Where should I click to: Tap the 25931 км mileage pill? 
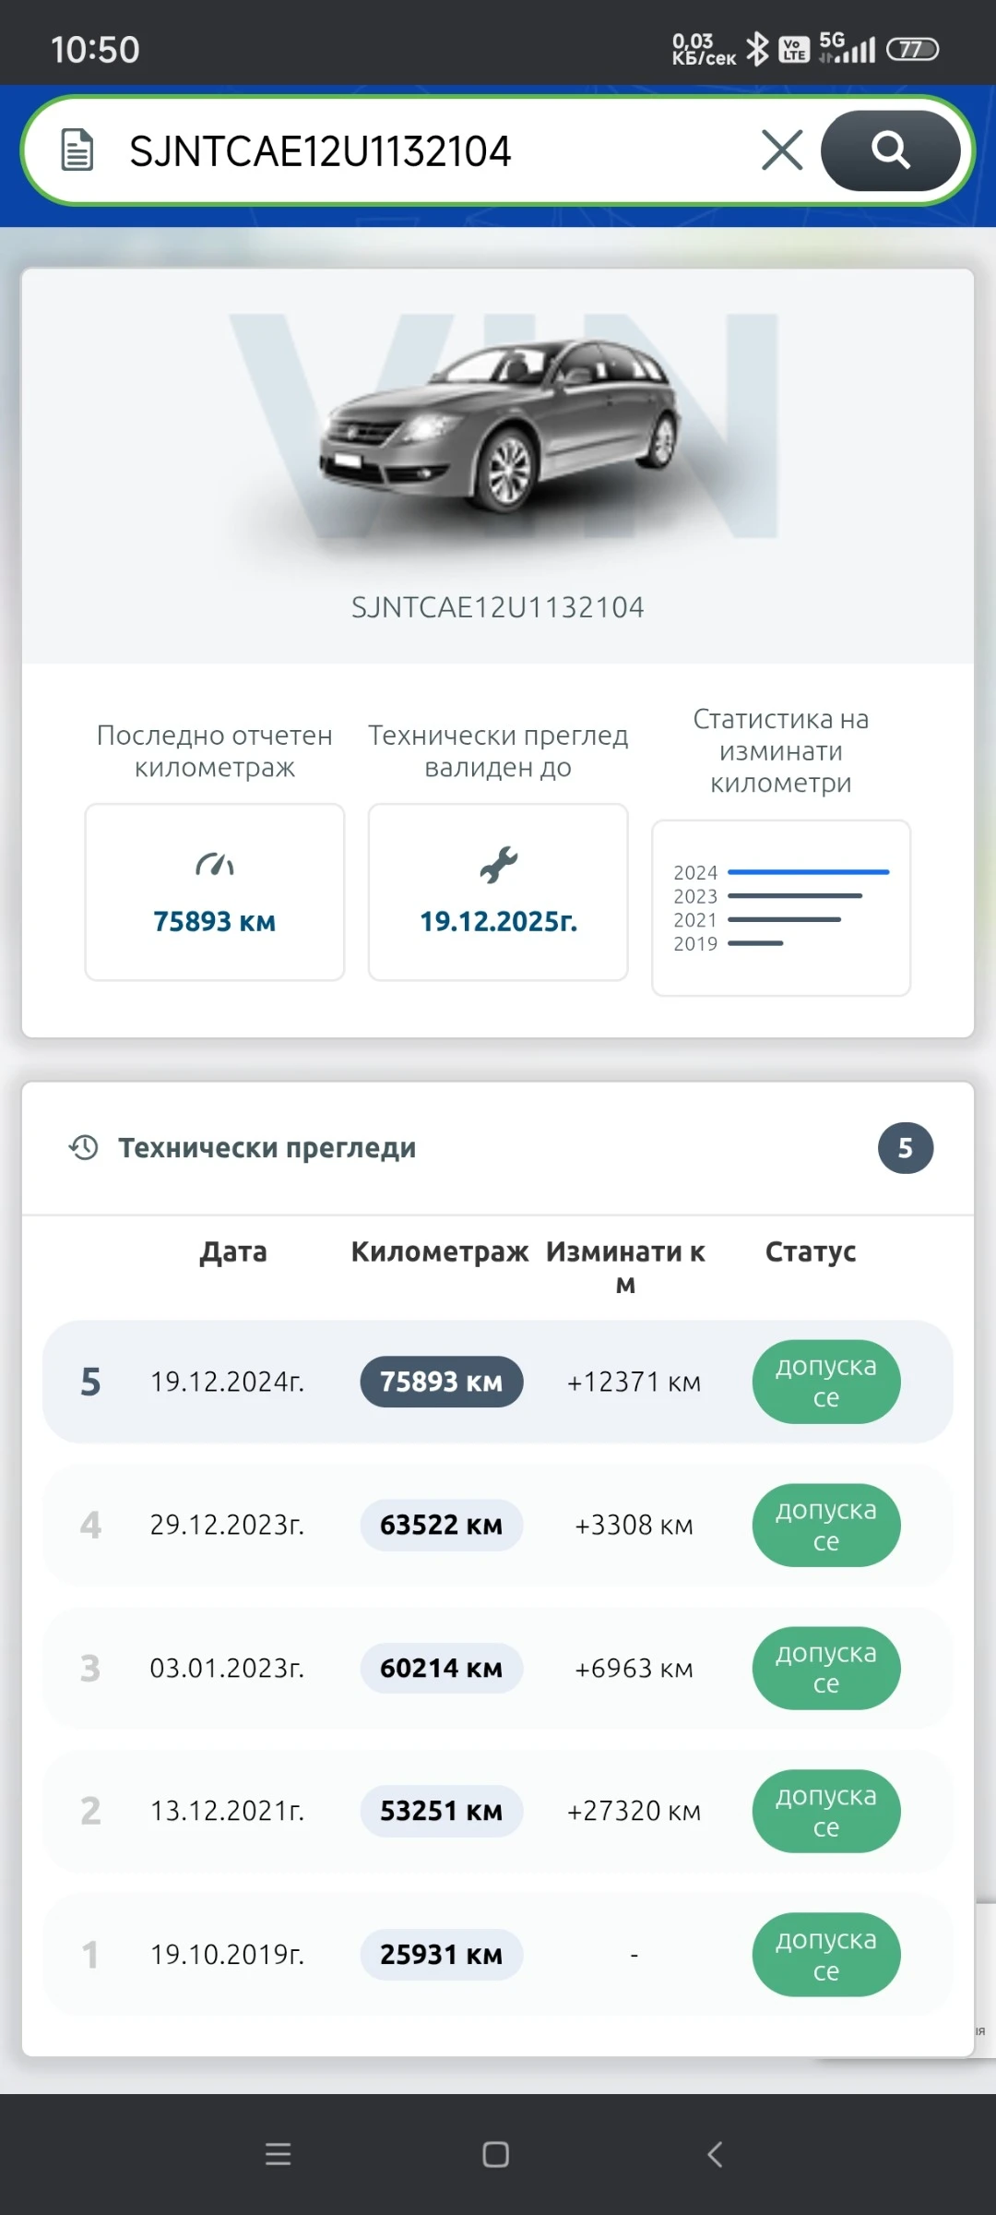click(441, 1954)
